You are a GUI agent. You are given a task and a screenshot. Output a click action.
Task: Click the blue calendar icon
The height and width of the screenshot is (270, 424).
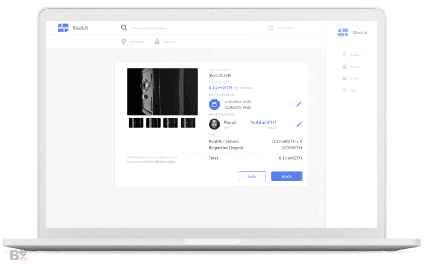(214, 104)
